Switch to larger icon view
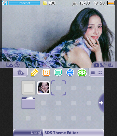The height and width of the screenshot is (136, 117). point(93,73)
